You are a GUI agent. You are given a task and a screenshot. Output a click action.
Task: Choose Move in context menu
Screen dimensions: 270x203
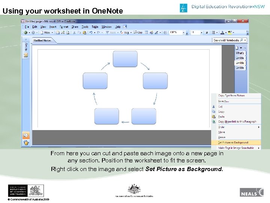(236, 132)
